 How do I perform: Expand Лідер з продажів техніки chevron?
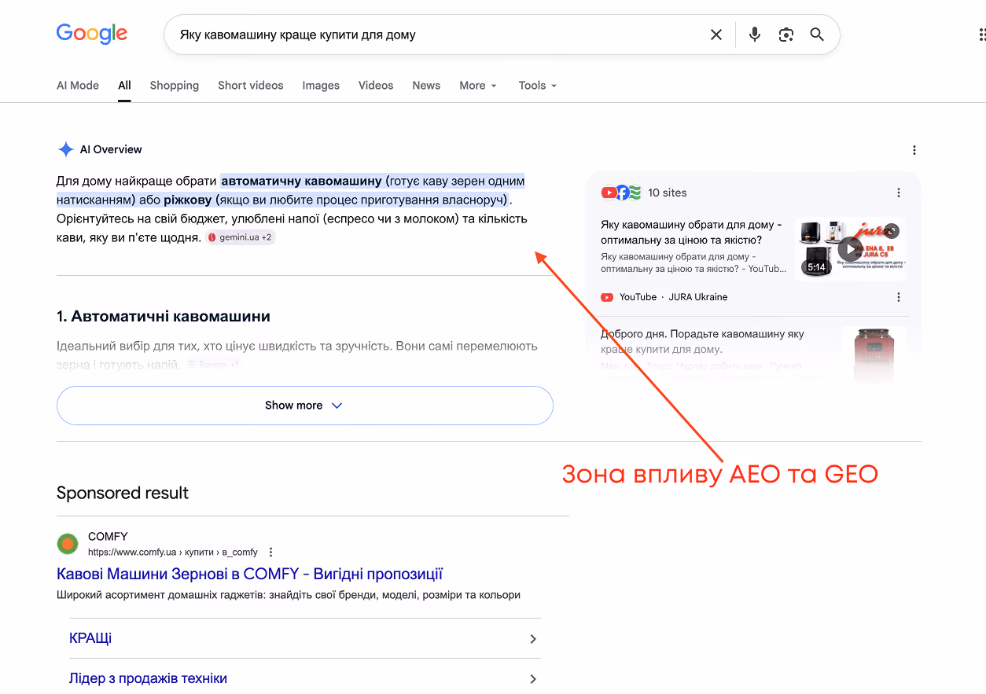point(532,679)
